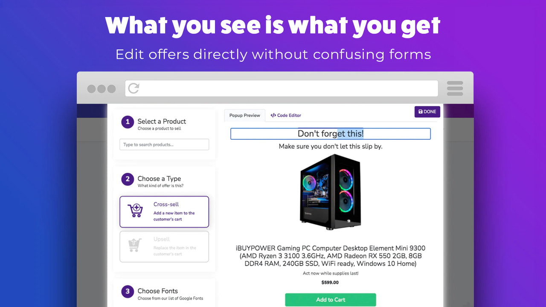Select the Upsell offer type
The image size is (546, 307).
click(164, 246)
